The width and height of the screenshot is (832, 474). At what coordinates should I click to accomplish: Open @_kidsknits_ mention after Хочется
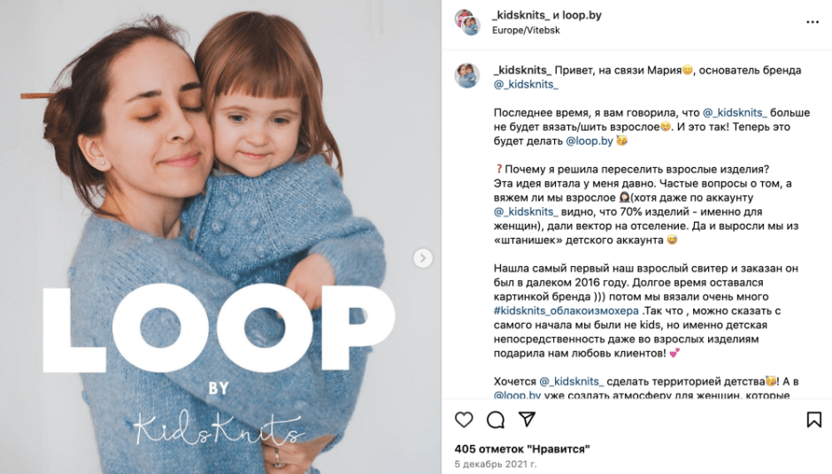point(571,381)
